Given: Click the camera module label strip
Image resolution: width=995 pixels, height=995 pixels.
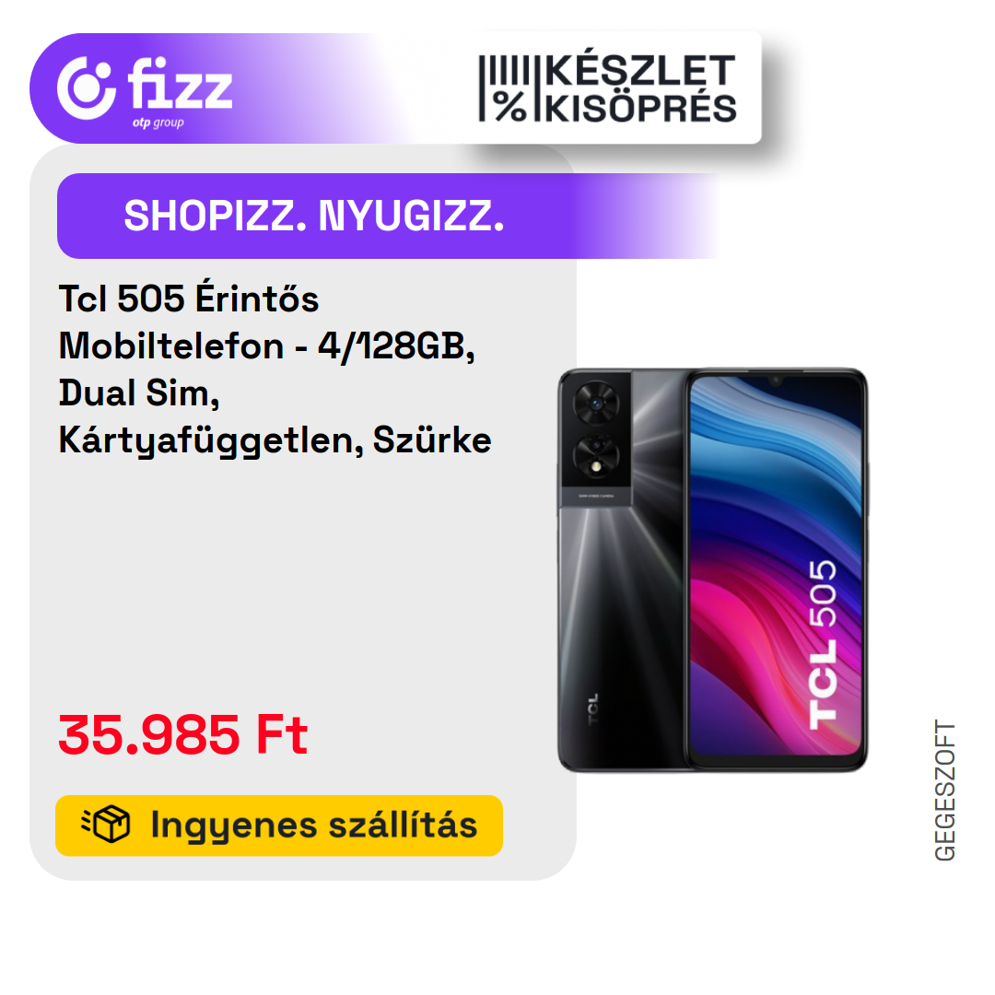Looking at the screenshot, I should (x=595, y=496).
